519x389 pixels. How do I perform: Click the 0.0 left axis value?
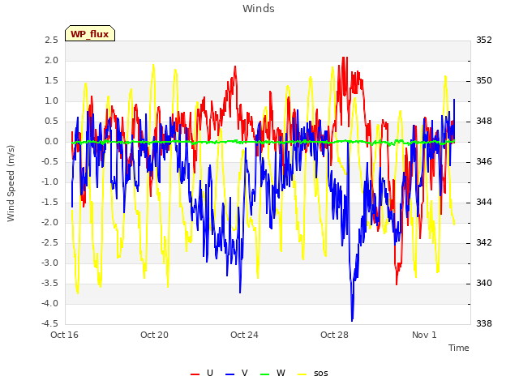pyautogui.click(x=51, y=142)
